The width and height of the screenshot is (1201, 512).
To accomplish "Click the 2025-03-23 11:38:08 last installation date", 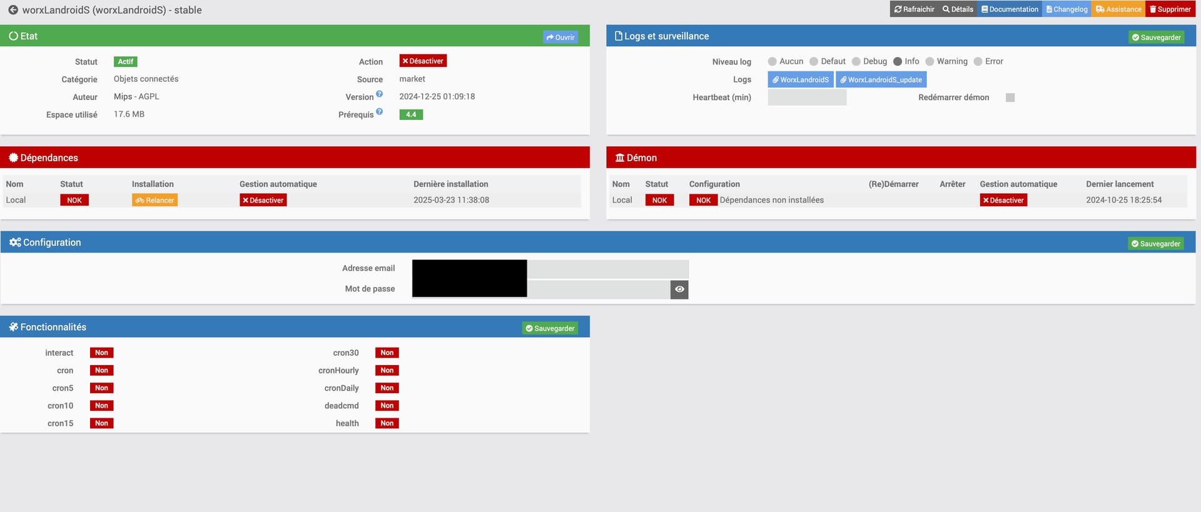I will (451, 200).
